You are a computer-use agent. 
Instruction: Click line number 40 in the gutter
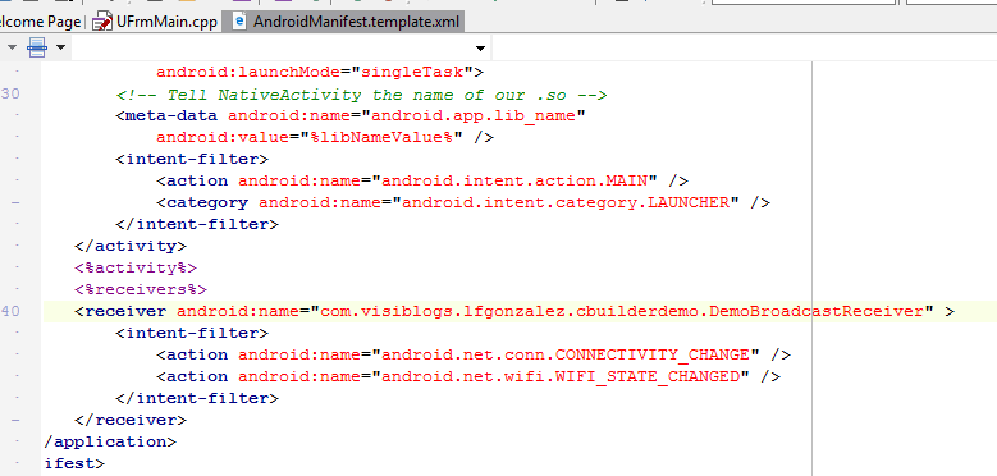click(10, 312)
